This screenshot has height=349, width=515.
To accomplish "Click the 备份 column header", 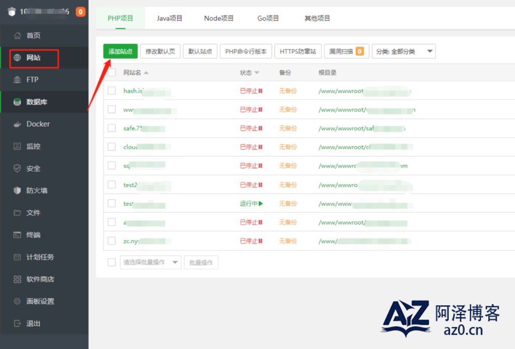I will click(x=285, y=72).
